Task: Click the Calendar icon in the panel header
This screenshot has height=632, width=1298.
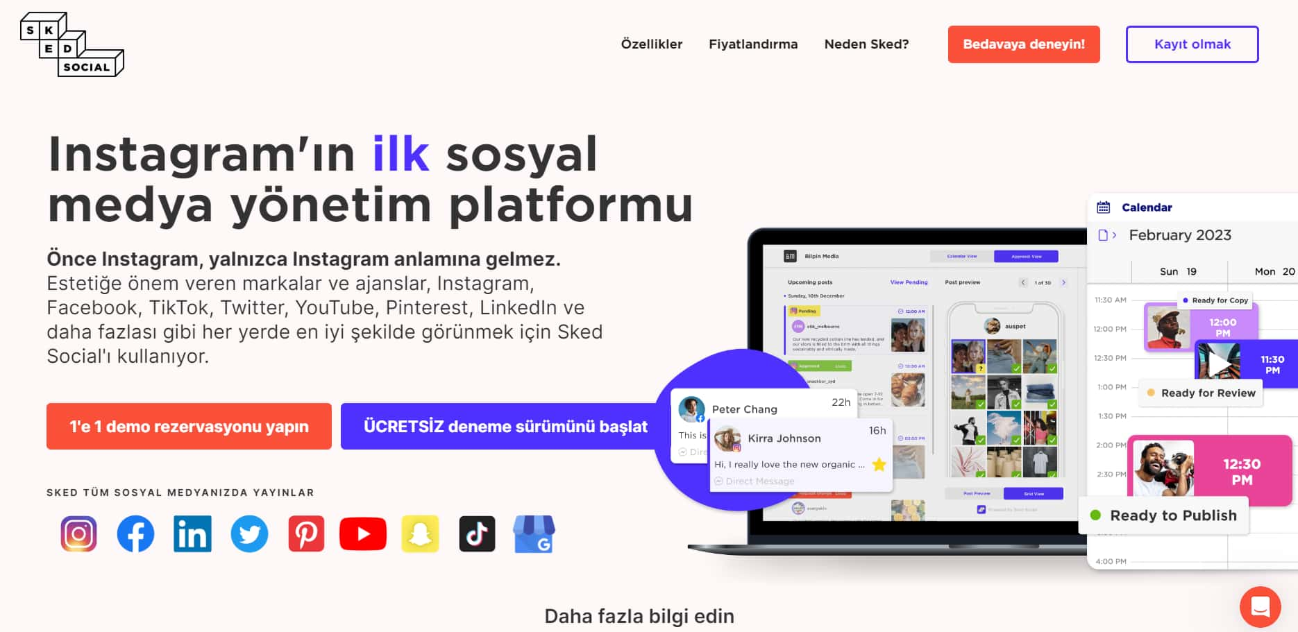Action: coord(1103,207)
